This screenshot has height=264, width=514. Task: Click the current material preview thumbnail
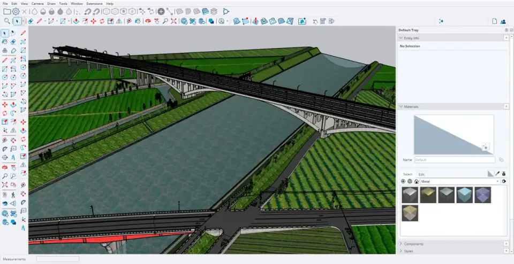(x=453, y=135)
